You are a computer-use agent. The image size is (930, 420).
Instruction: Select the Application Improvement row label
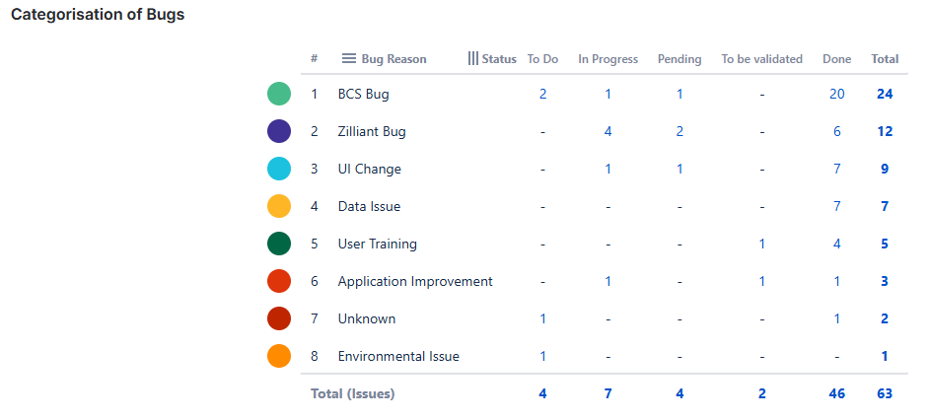[415, 282]
